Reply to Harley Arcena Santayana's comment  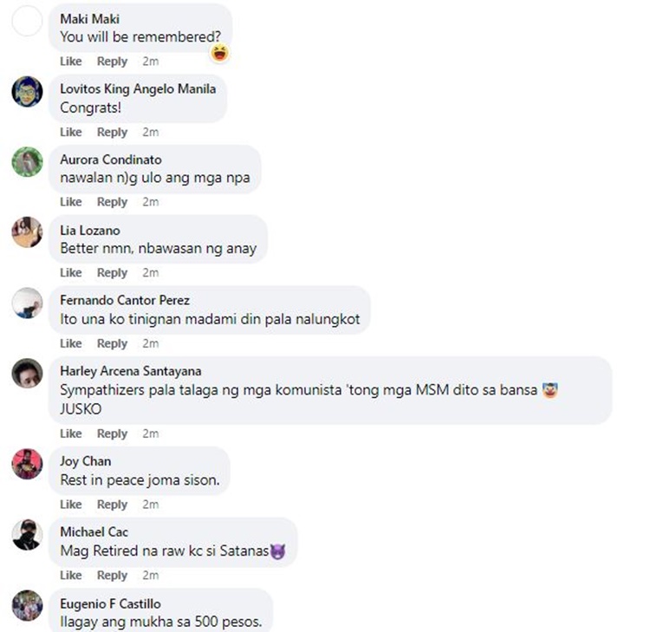click(x=112, y=433)
